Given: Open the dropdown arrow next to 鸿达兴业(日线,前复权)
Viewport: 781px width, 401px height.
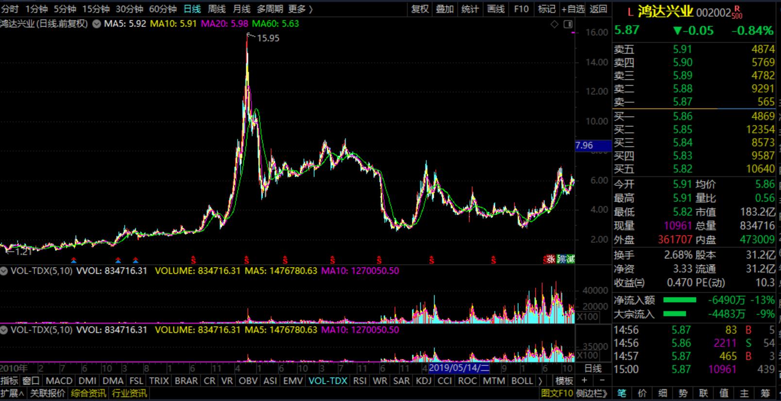Looking at the screenshot, I should coord(97,24).
